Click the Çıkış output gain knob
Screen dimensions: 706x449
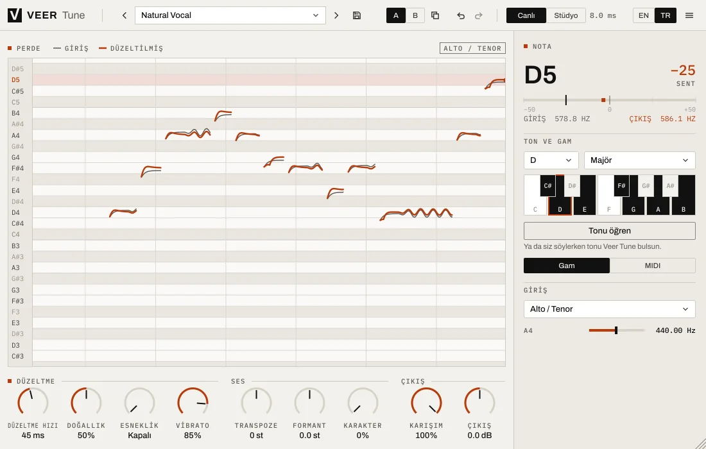tap(479, 402)
